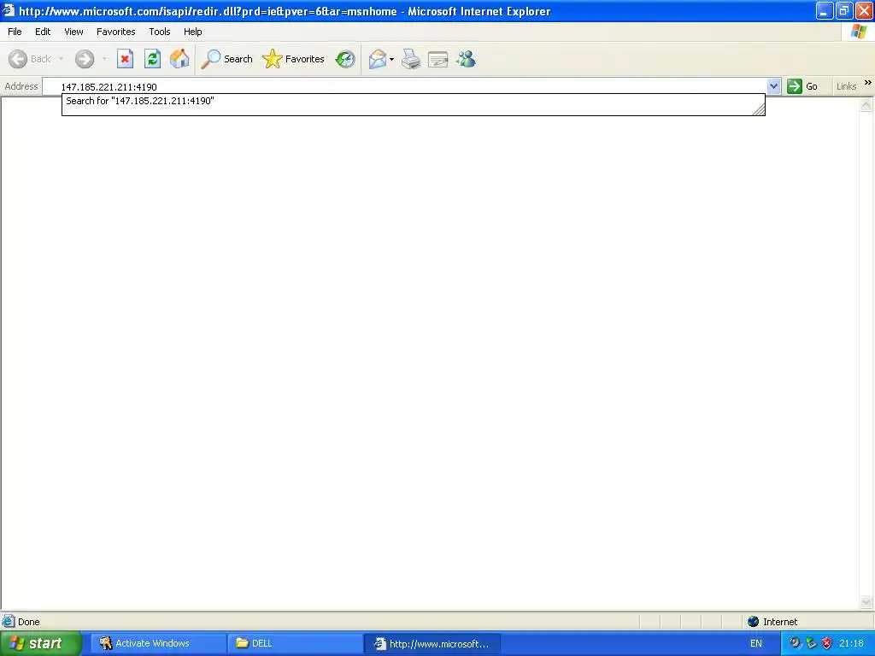Click the Mail envelope icon
This screenshot has width=875, height=656.
(x=378, y=59)
